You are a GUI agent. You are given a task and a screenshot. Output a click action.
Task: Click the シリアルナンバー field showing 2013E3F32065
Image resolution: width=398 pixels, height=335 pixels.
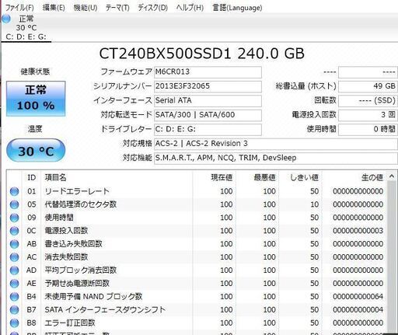tap(208, 86)
